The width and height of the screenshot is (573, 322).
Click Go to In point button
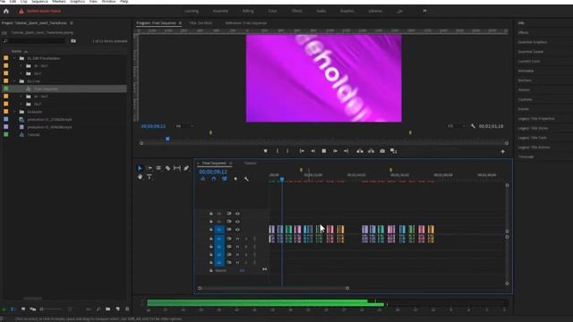(302, 151)
